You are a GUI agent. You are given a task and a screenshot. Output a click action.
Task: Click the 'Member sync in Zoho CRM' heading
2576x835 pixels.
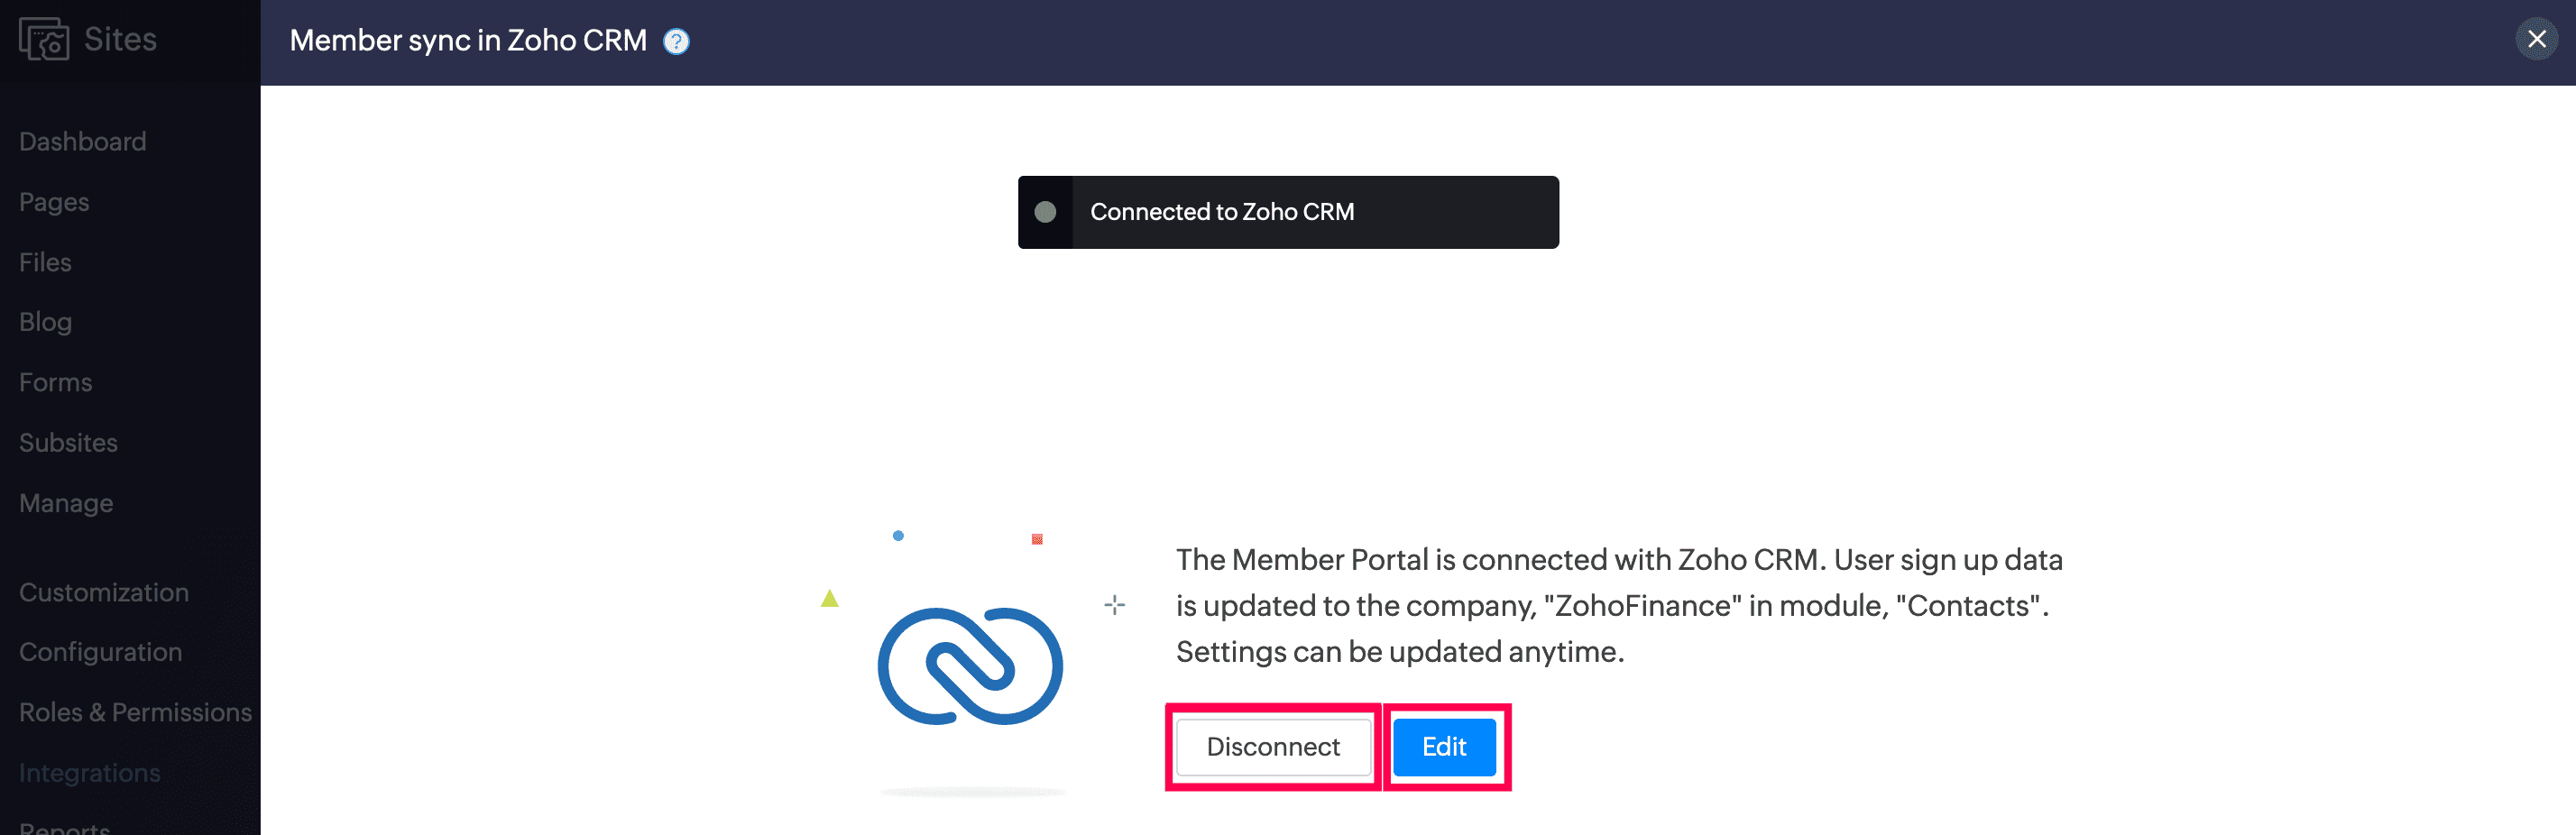point(468,40)
